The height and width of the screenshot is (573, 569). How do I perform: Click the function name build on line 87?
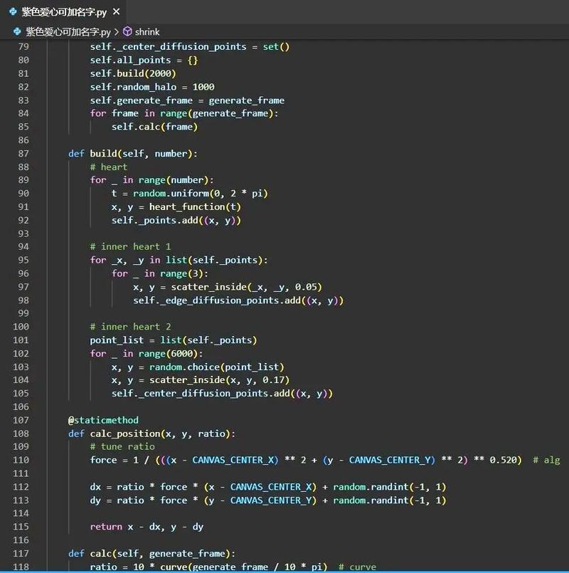(105, 153)
